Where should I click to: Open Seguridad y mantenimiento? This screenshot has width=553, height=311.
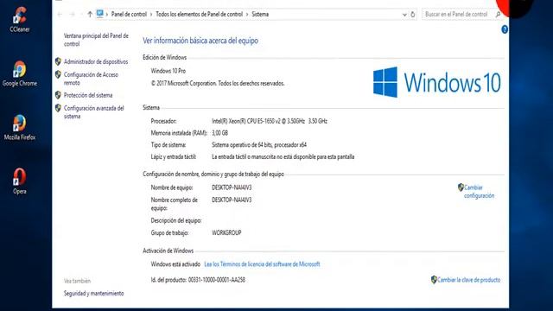[x=94, y=294]
